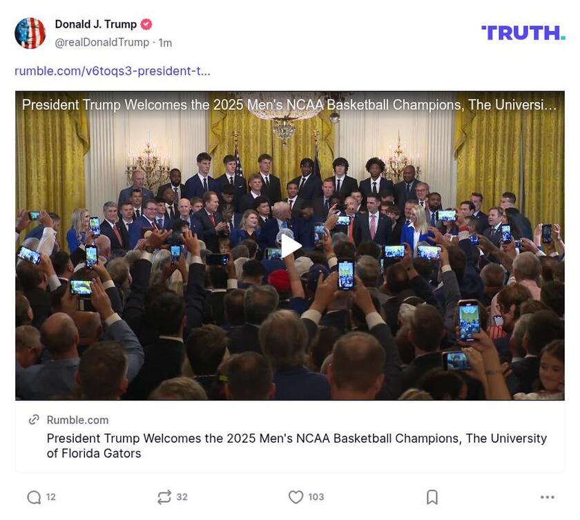
Task: Click the like count showing 103
Action: pos(316,497)
